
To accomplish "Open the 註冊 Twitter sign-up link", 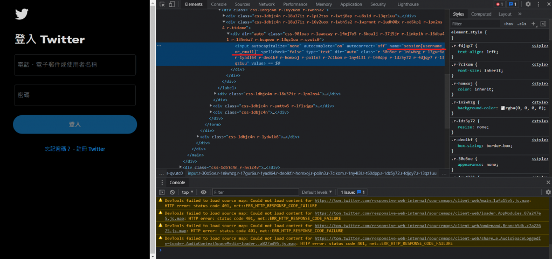I will tap(91, 149).
